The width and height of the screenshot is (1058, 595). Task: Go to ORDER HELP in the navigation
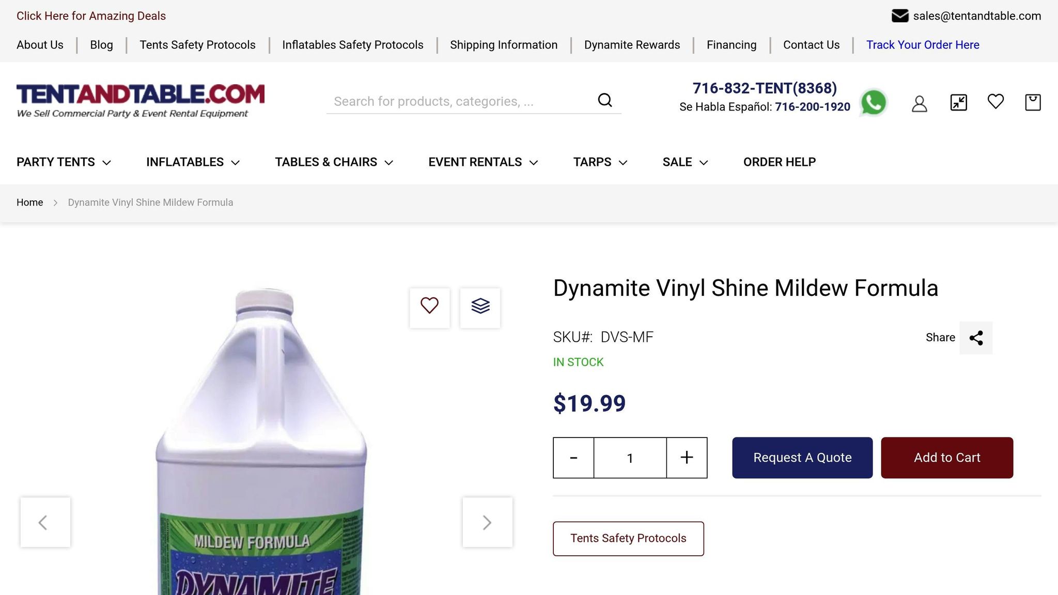pos(779,162)
